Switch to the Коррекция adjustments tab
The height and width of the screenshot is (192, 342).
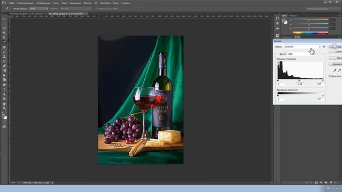[287, 37]
